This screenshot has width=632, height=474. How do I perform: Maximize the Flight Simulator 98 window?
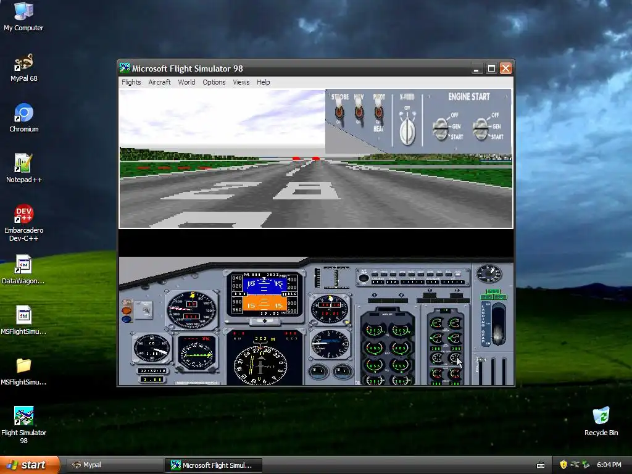(x=491, y=69)
